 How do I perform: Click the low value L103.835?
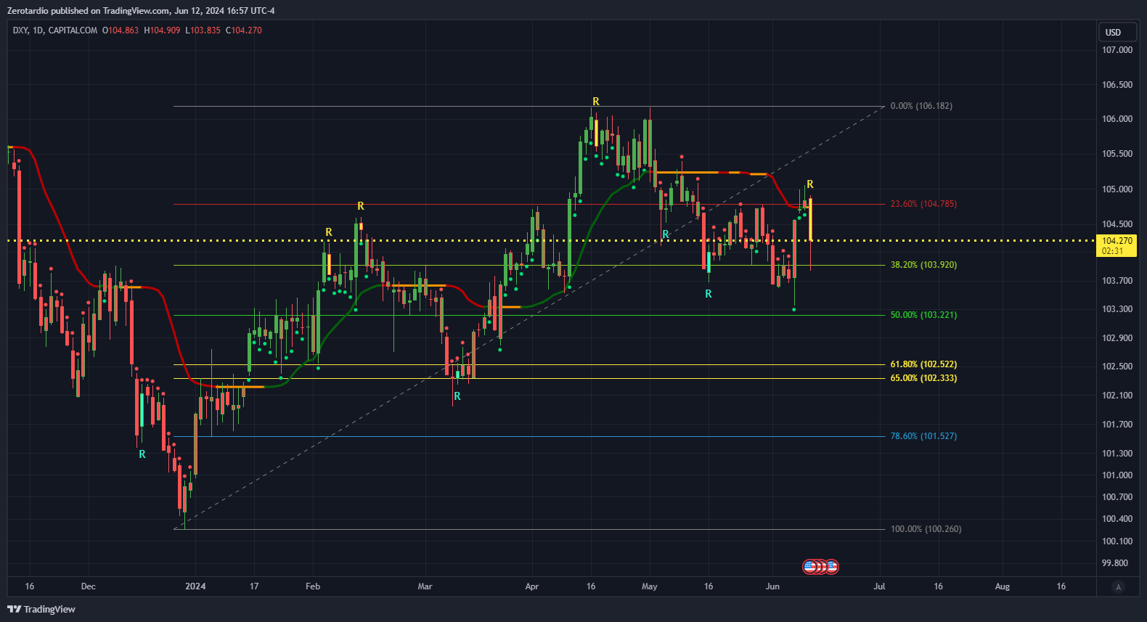click(203, 30)
